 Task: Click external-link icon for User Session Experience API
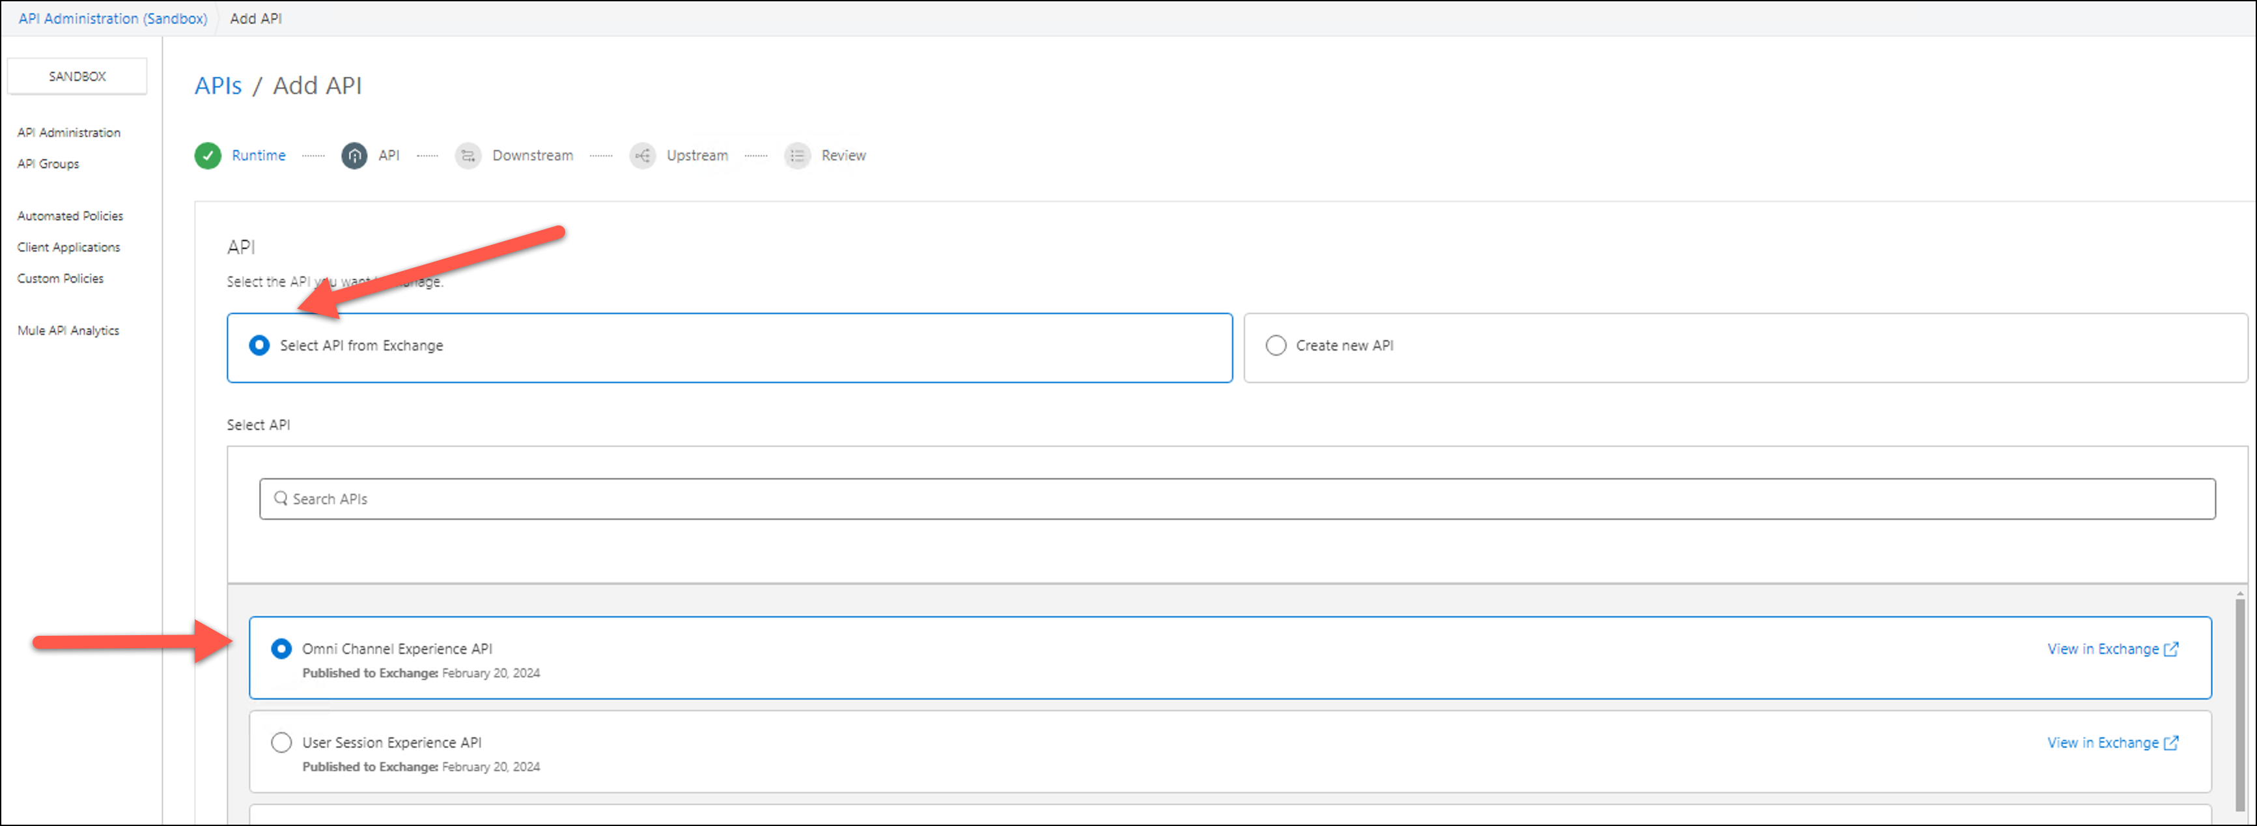click(2171, 743)
